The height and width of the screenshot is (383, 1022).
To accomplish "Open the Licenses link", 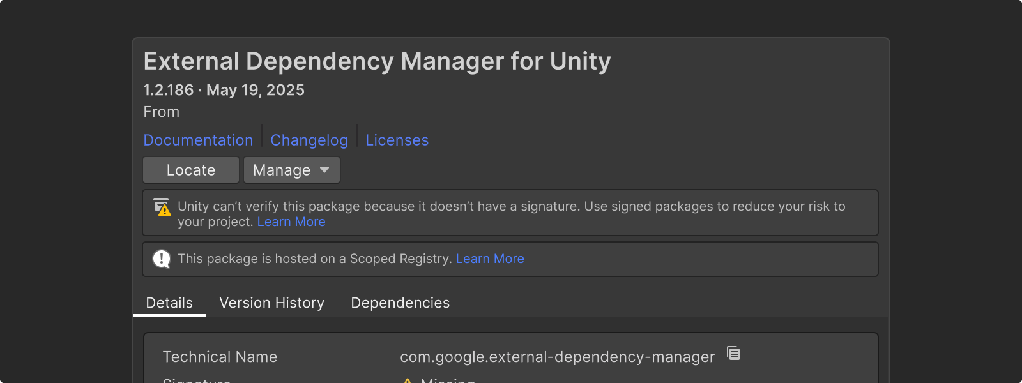I will coord(397,140).
